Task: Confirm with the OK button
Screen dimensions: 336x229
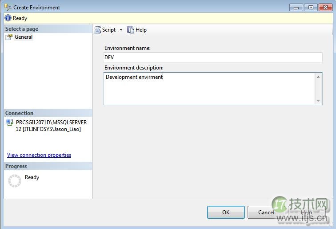Action: pos(226,212)
